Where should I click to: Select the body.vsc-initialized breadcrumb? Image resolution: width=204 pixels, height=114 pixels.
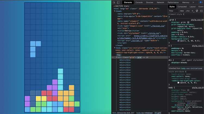pyautogui.click(x=144, y=113)
